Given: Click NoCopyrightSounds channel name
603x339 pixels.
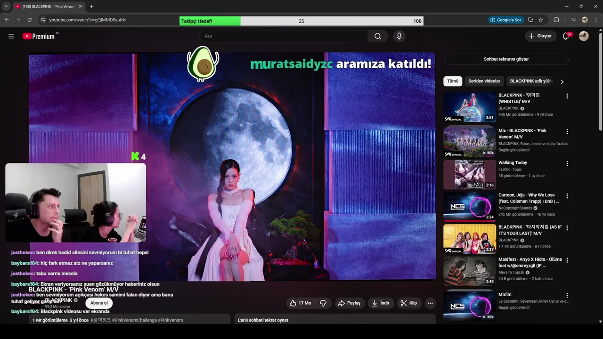Looking at the screenshot, I should (x=515, y=208).
